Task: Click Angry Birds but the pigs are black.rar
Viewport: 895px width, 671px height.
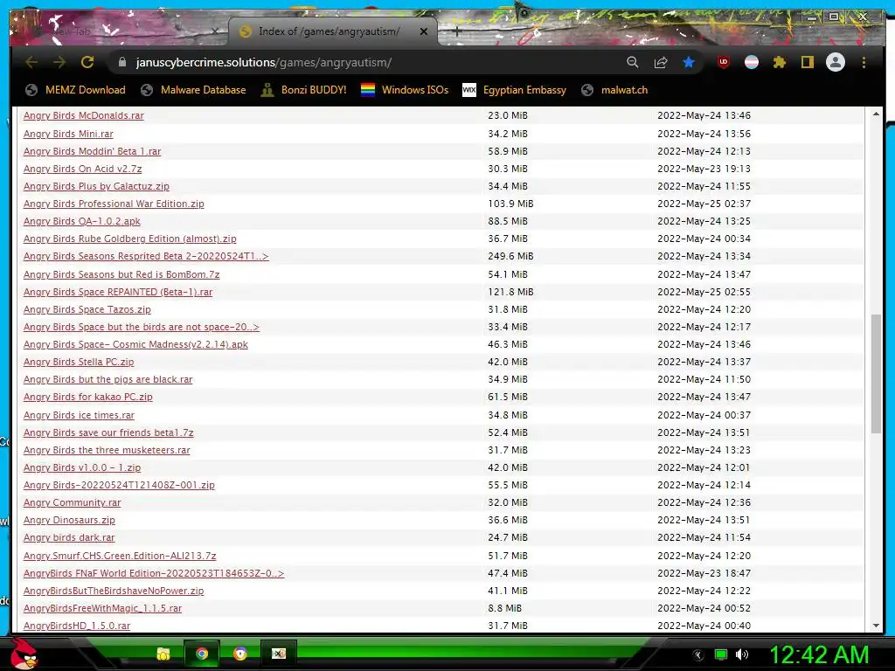Action: click(108, 379)
